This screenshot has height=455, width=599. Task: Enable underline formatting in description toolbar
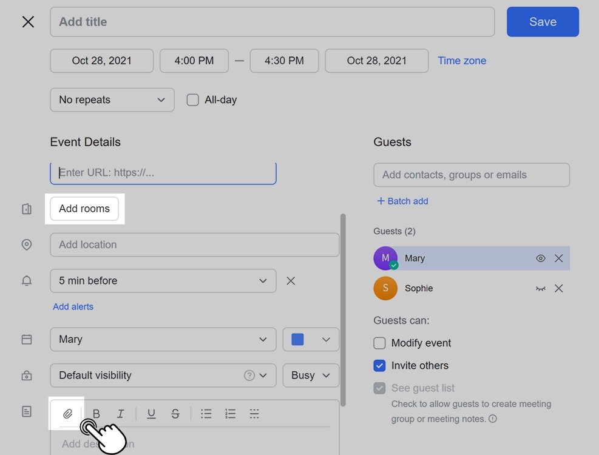tap(151, 414)
